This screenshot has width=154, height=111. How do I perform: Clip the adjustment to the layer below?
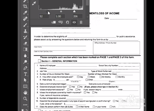54,22
